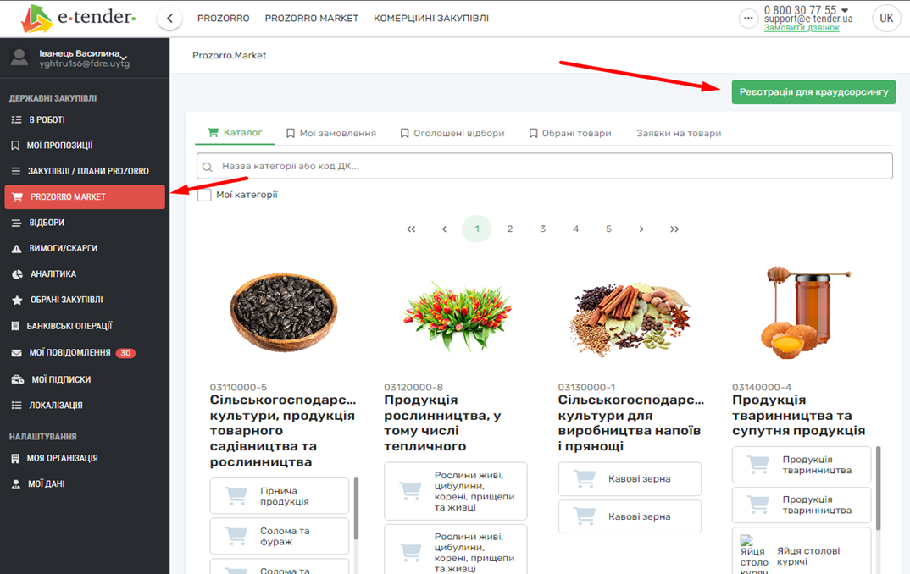Go to previous page arrow
Screen dimensions: 910x574
pyautogui.click(x=444, y=229)
